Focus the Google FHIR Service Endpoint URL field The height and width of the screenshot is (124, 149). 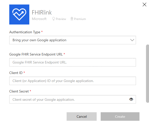pyautogui.click(x=73, y=62)
